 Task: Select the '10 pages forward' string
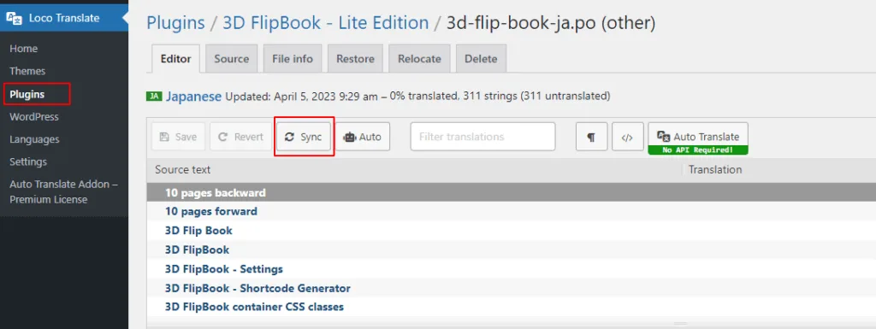coord(512,211)
